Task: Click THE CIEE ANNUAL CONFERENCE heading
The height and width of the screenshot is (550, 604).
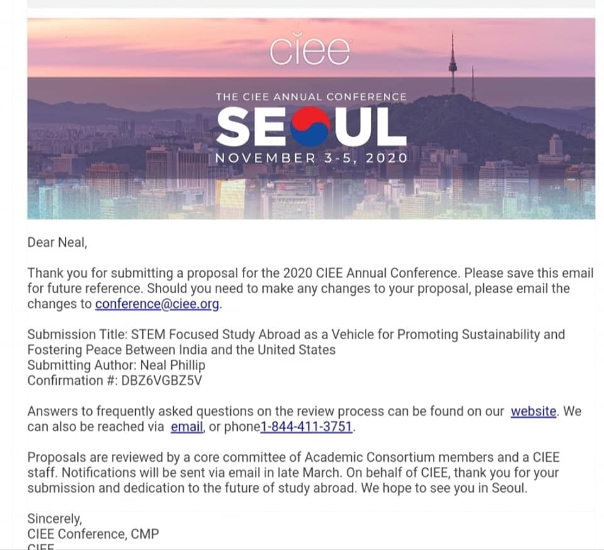Action: click(311, 97)
